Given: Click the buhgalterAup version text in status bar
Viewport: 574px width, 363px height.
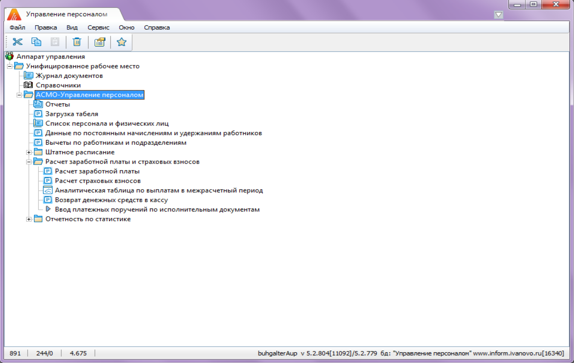Looking at the screenshot, I should tap(411, 353).
